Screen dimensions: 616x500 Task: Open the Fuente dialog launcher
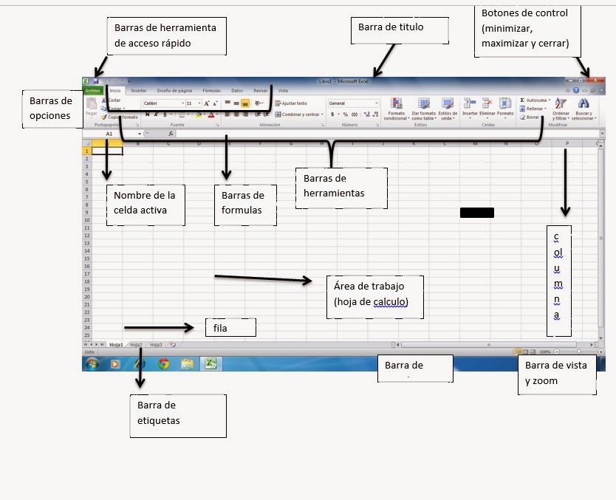click(217, 125)
